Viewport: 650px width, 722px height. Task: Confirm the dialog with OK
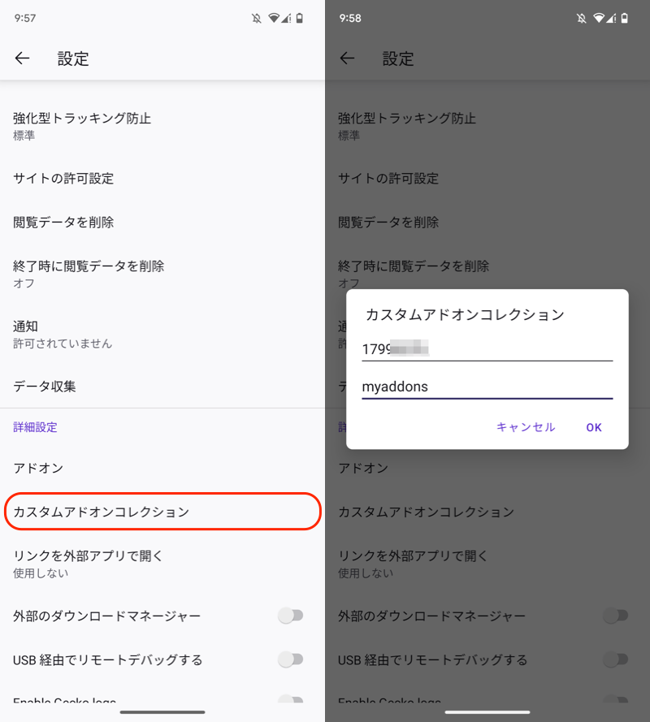coord(594,427)
